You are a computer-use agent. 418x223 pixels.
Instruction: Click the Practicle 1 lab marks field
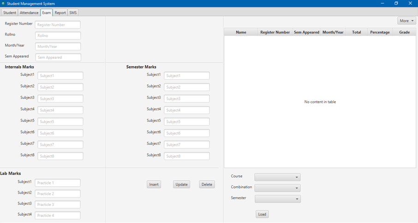click(x=58, y=183)
